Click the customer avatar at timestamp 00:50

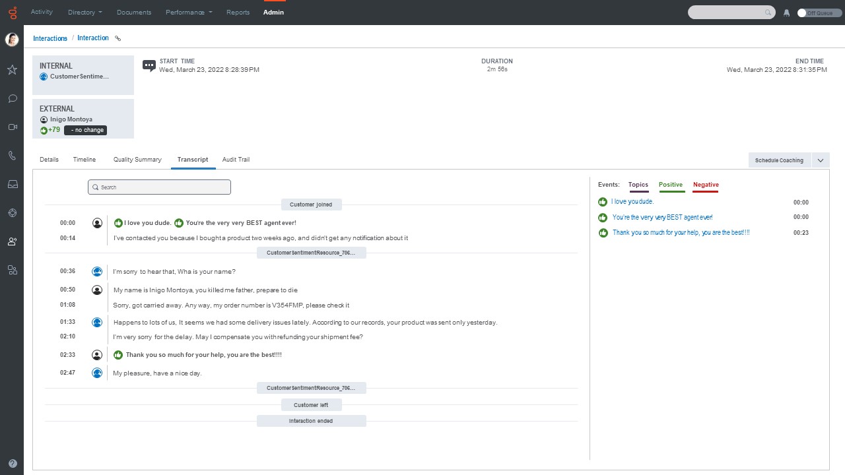tap(97, 290)
